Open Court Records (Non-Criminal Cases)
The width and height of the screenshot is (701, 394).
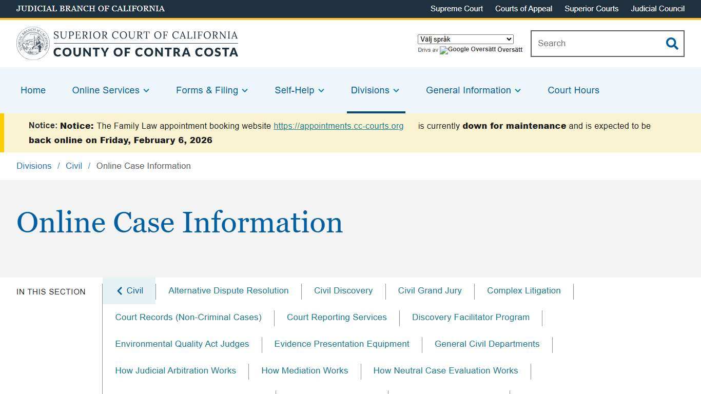(x=188, y=317)
